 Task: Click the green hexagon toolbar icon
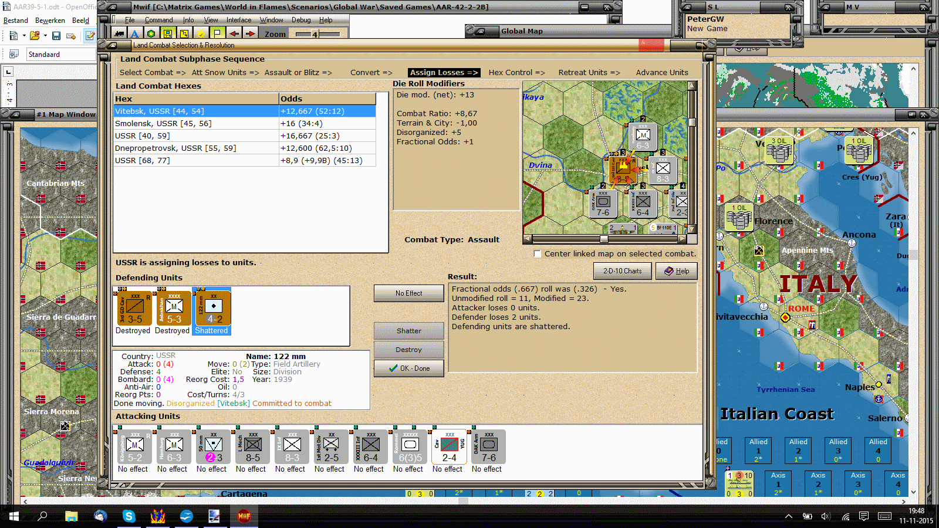(x=151, y=34)
